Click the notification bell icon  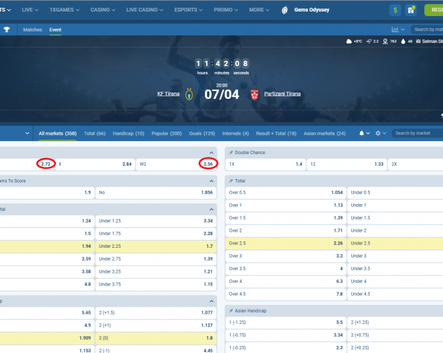[361, 133]
